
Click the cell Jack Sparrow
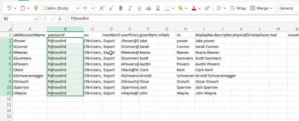(x=204, y=87)
